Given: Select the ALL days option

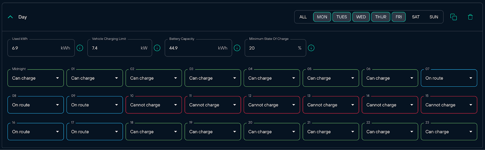Looking at the screenshot, I should point(303,17).
